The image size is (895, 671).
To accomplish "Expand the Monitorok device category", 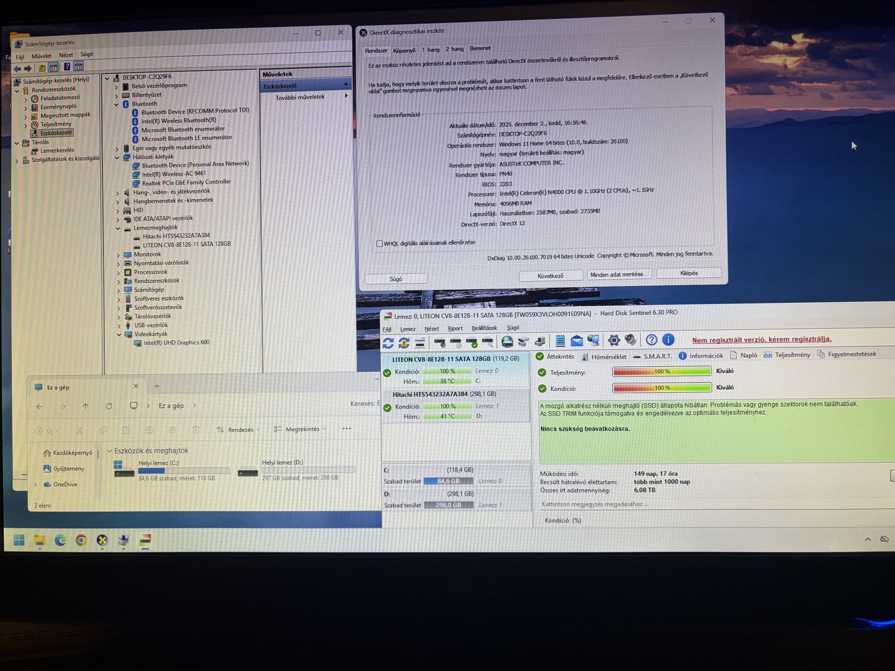I will tap(118, 255).
